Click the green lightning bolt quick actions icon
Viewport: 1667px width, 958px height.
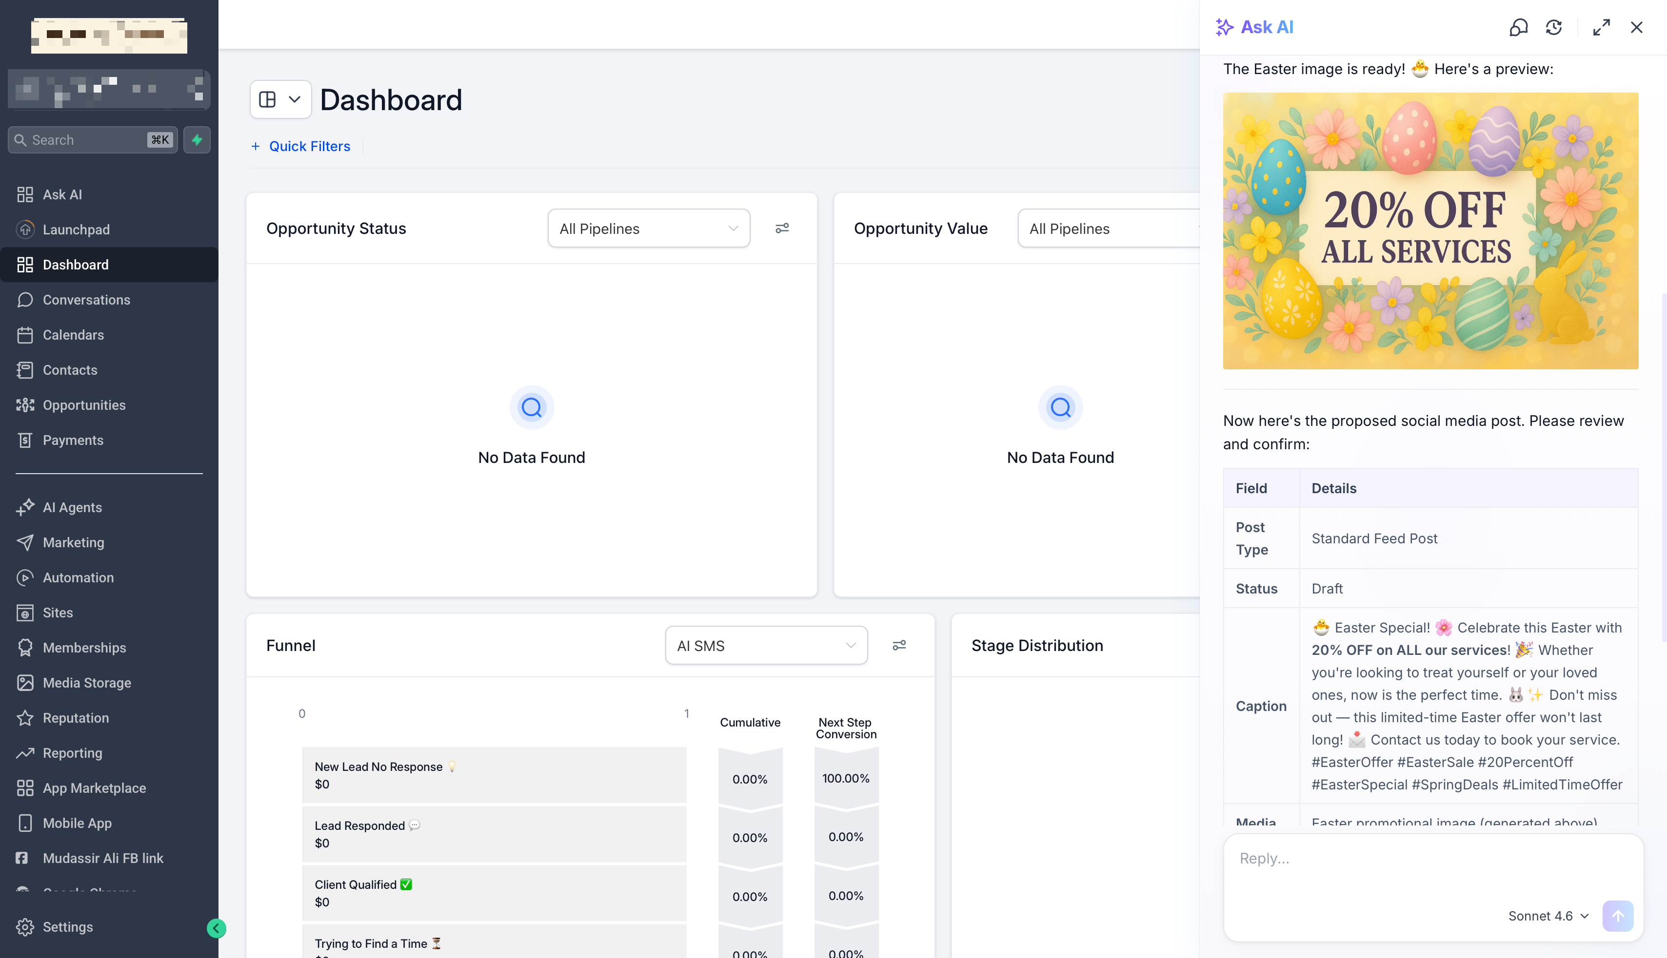tap(197, 139)
